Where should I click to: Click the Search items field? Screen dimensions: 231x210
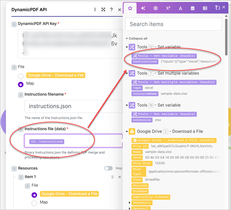pyautogui.click(x=173, y=24)
